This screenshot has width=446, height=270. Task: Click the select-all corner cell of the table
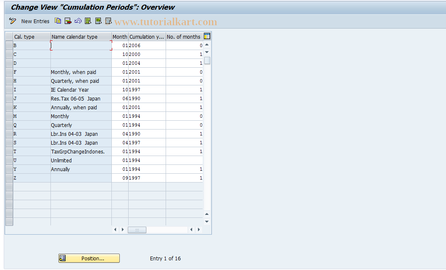pyautogui.click(x=9, y=37)
